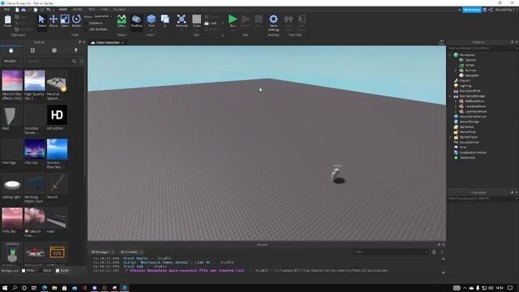Viewport: 519px width, 292px height.
Task: Open the FILE menu
Action: coord(6,10)
